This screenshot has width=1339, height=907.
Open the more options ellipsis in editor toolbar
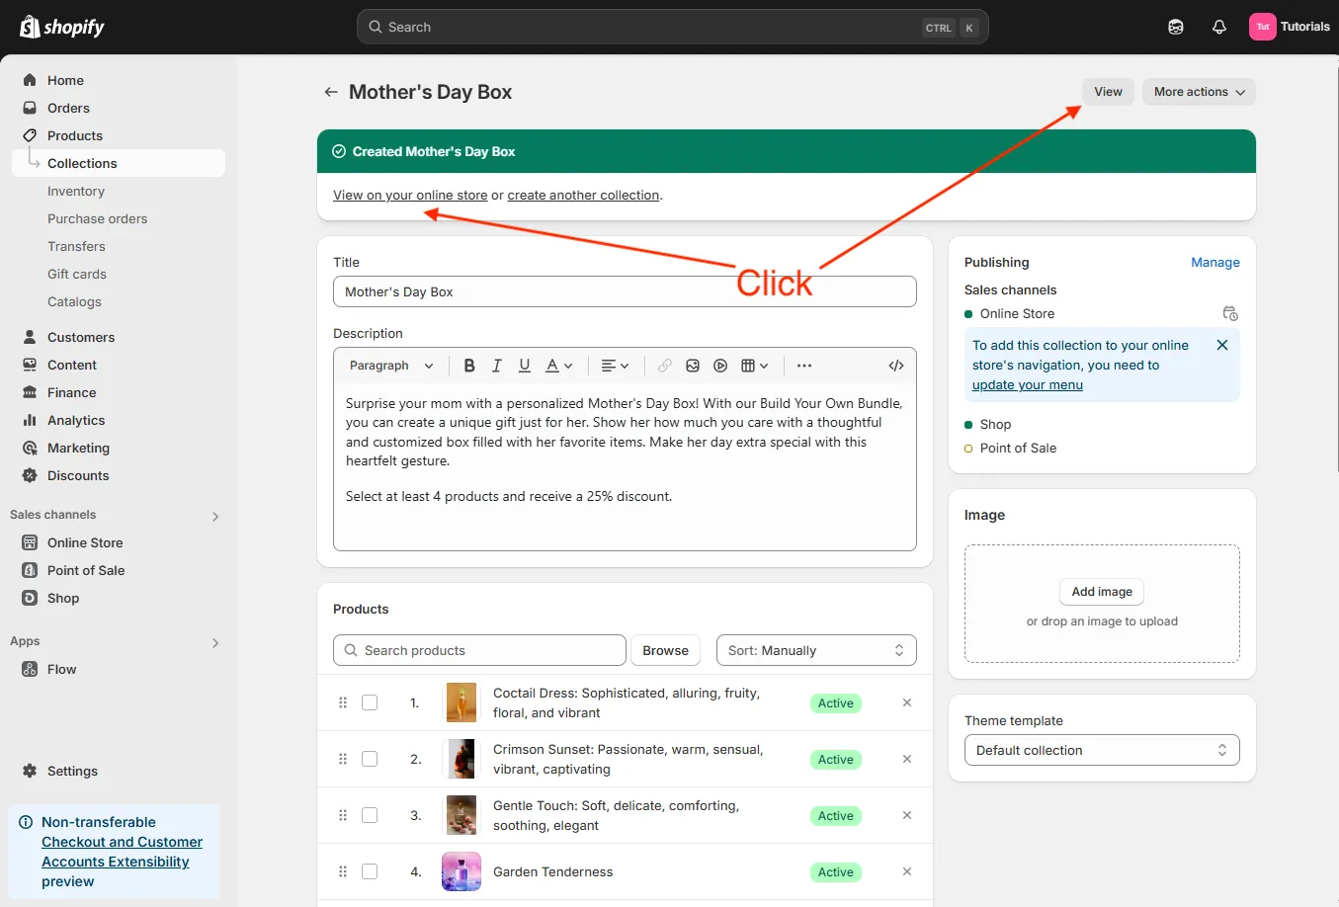click(x=804, y=366)
